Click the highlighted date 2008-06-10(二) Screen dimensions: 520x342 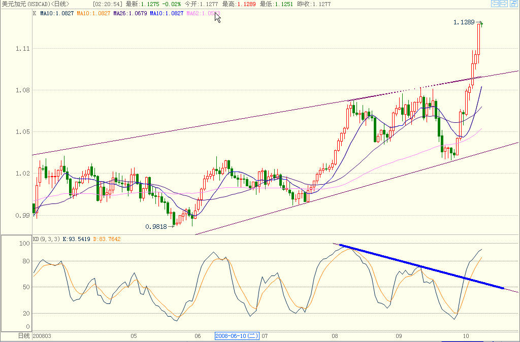237,336
